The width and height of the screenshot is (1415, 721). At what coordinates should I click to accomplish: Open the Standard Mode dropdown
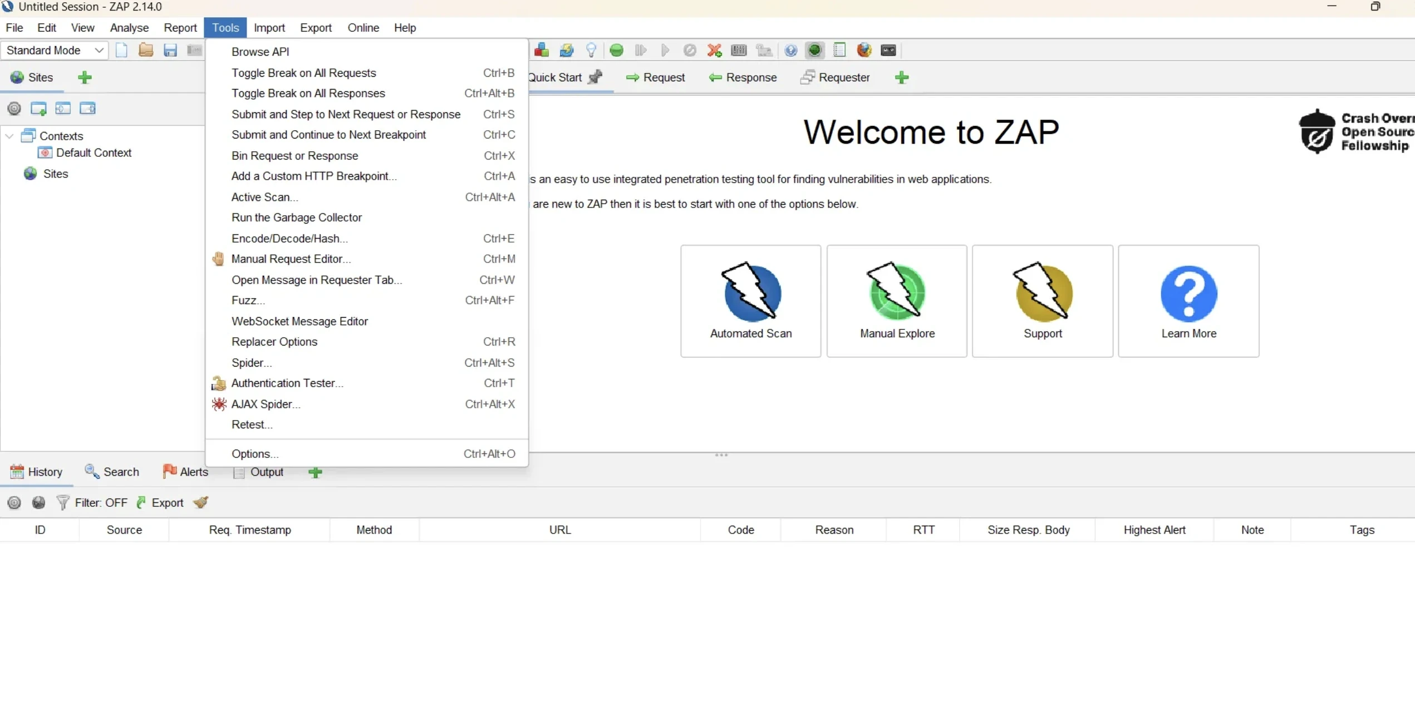click(x=54, y=50)
